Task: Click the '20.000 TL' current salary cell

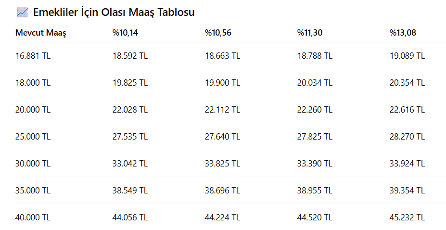Action: tap(33, 110)
